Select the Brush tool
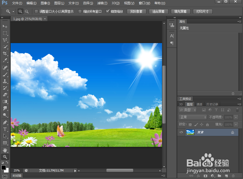243x179 pixels. point(5,74)
